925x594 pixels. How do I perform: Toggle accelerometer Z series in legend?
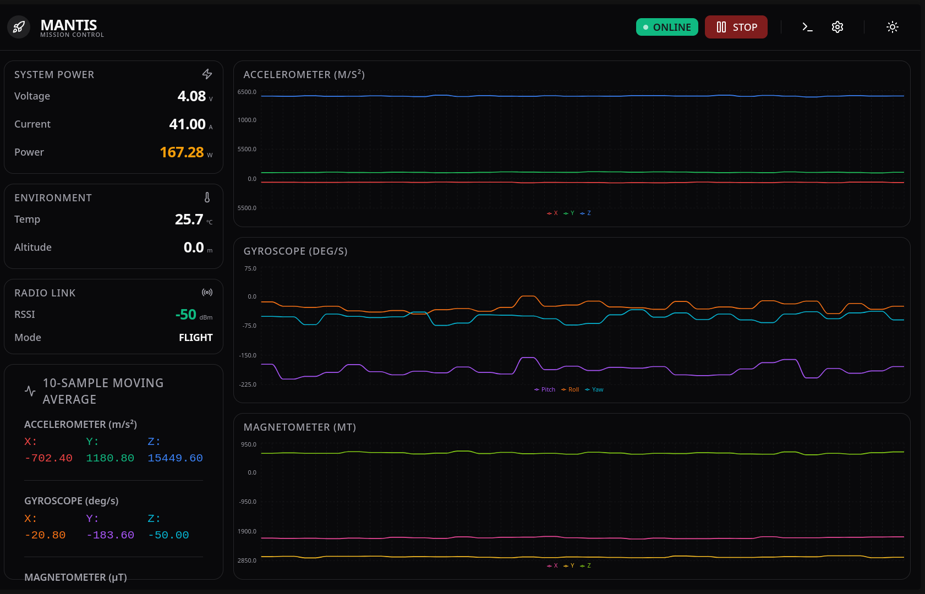[x=585, y=213]
